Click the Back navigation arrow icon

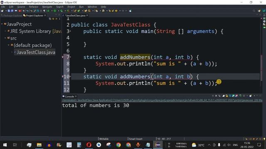click(116, 11)
